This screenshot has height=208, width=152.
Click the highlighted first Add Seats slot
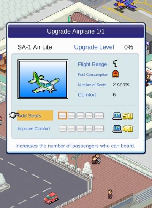62,115
